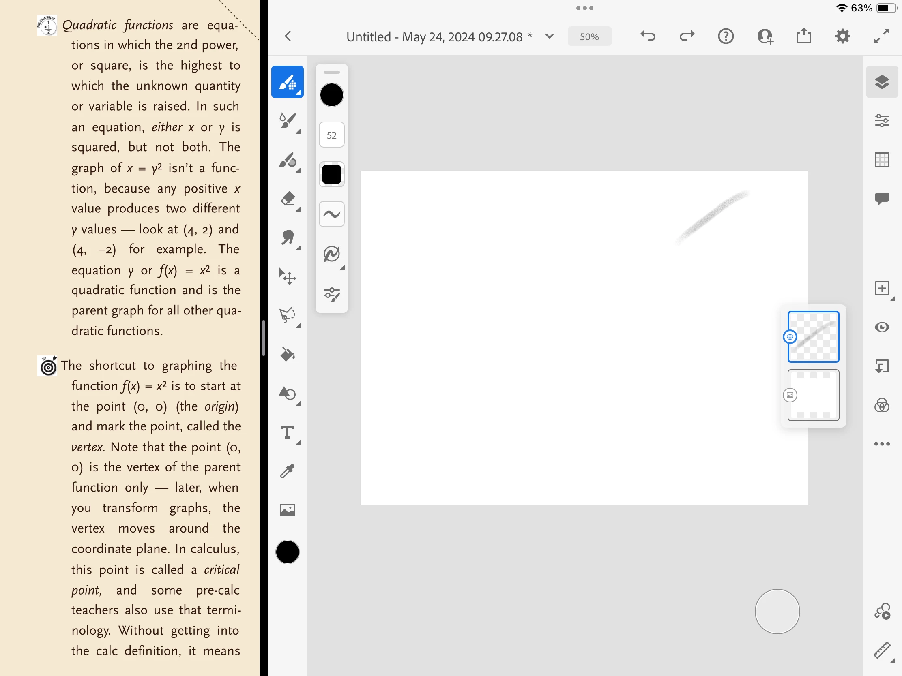Select the Lasso selection tool

287,315
